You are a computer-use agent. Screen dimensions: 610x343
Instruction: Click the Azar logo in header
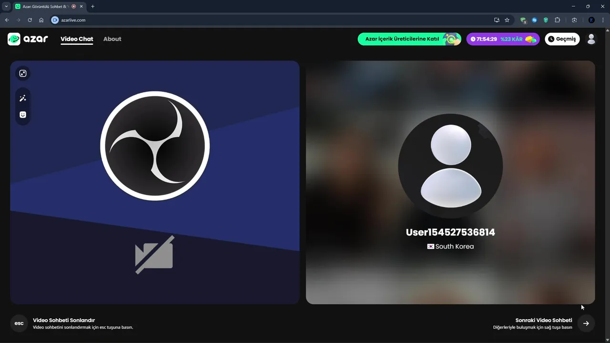click(28, 39)
